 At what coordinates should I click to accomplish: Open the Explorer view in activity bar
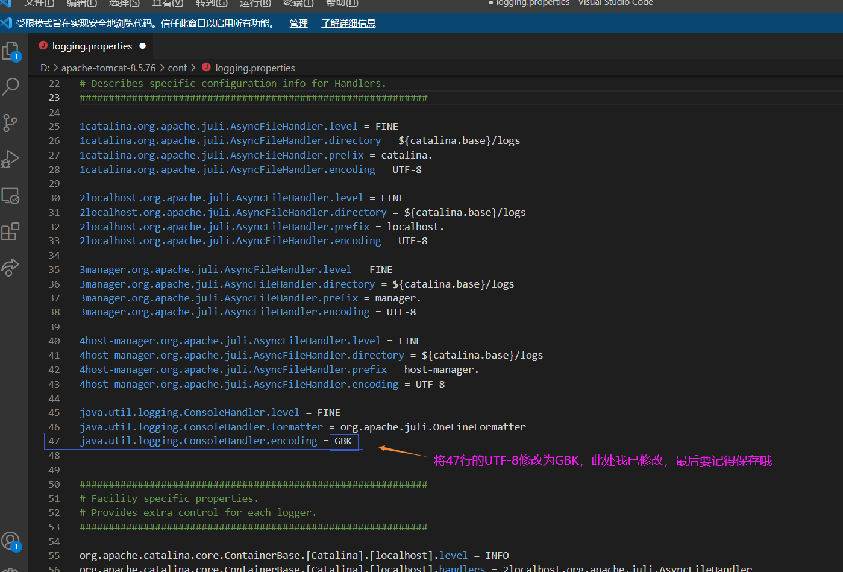coord(11,51)
